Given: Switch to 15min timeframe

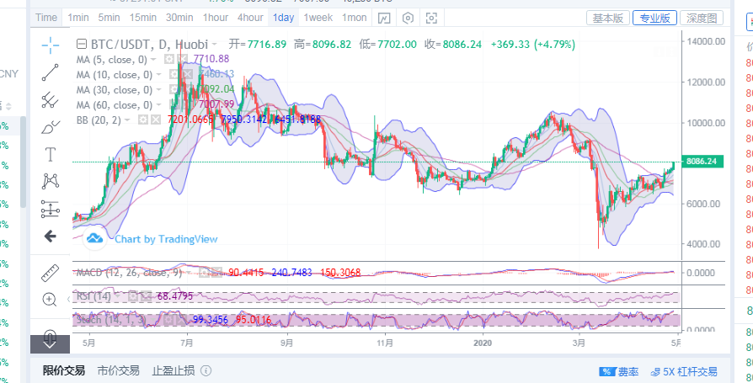Looking at the screenshot, I should [142, 18].
